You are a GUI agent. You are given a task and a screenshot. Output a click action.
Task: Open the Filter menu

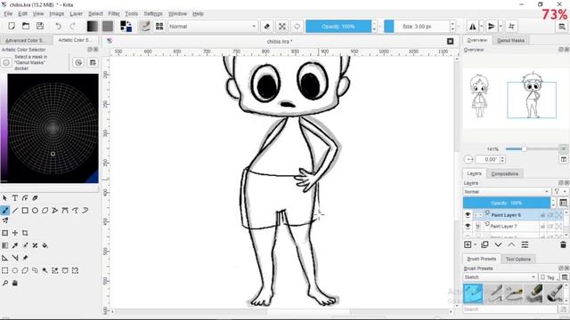point(114,14)
